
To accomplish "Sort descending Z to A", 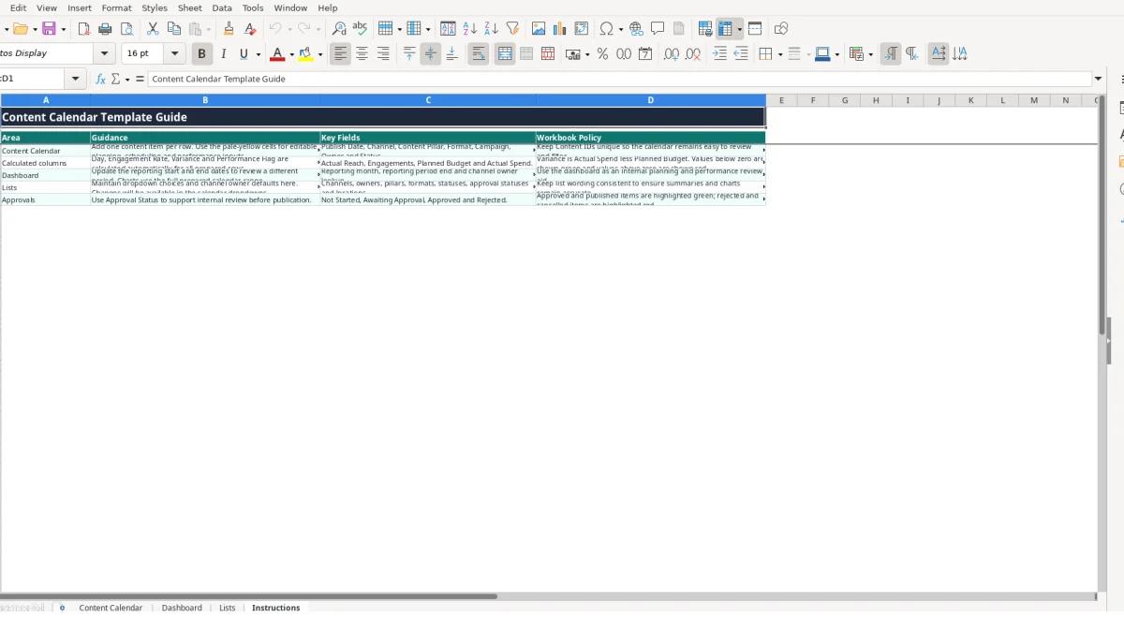I will pos(491,29).
